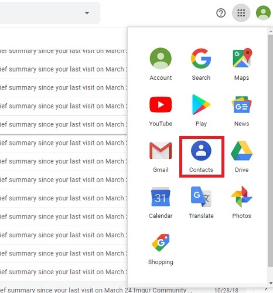
Task: Open the profile avatar account menu
Action: coord(263,13)
